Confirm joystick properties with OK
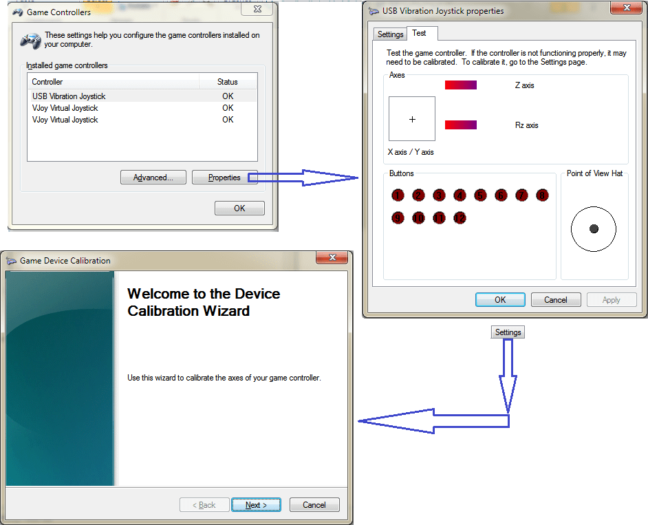The image size is (648, 525). pos(500,300)
